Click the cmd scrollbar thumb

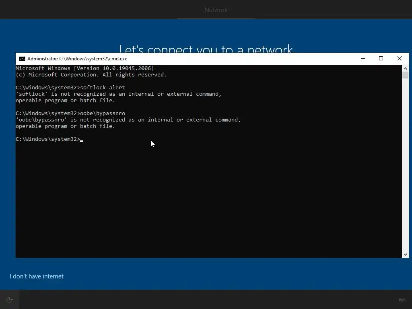pyautogui.click(x=405, y=75)
